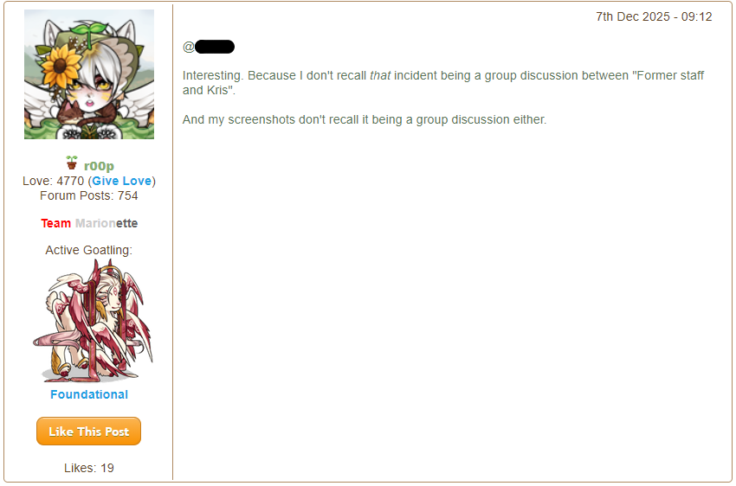Select the Team Marionette label
736x486 pixels.
click(89, 223)
